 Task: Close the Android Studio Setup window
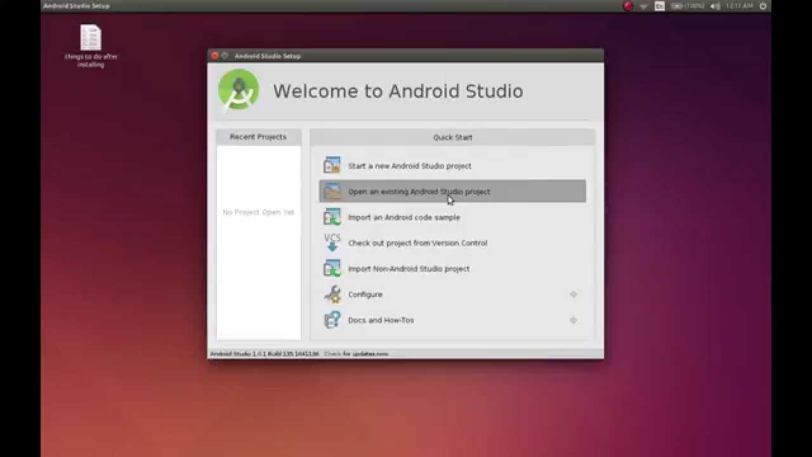[x=215, y=56]
